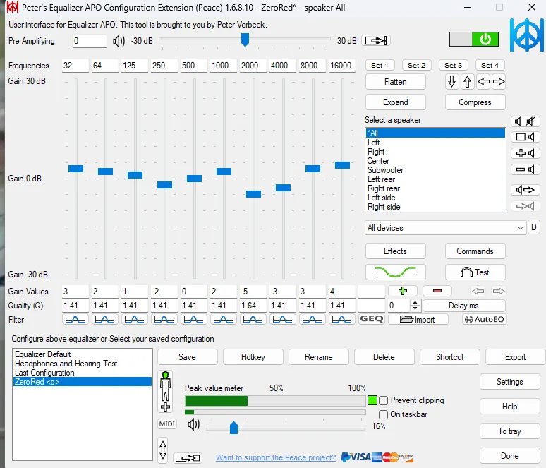546x468 pixels.
Task: Shift frequencies left with left arrow
Action: (x=483, y=82)
